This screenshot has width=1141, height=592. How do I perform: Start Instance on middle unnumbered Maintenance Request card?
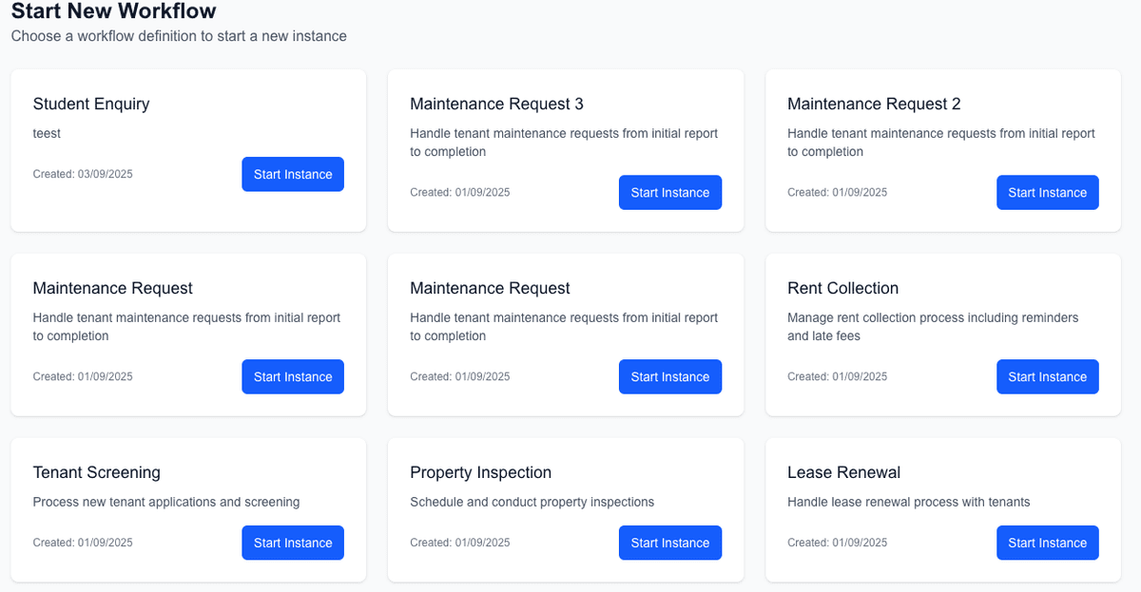pos(669,377)
